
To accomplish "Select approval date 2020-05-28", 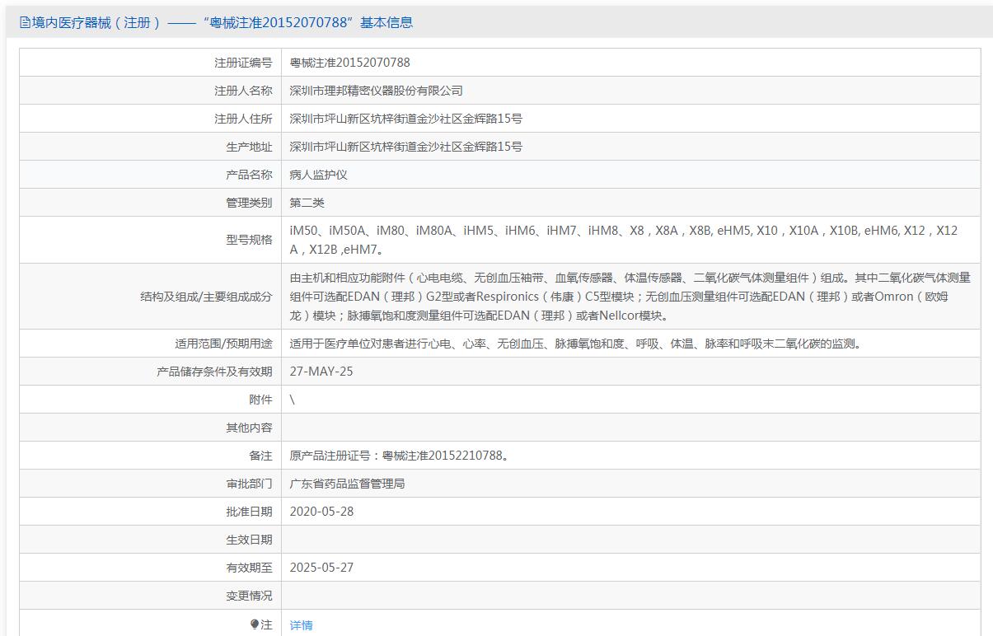I will 321,512.
